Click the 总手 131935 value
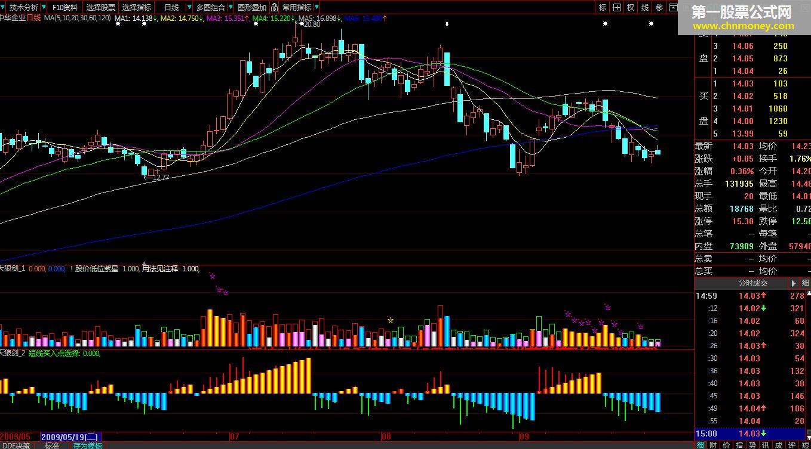This screenshot has height=449, width=811. 739,184
